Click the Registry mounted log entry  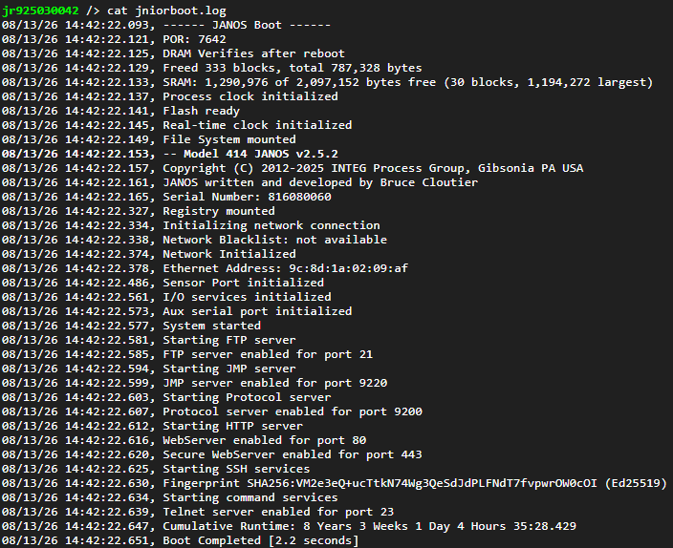[139, 211]
